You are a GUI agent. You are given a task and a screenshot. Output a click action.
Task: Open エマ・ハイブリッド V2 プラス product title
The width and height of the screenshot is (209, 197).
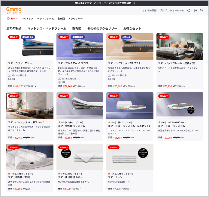pyautogui.click(x=124, y=63)
